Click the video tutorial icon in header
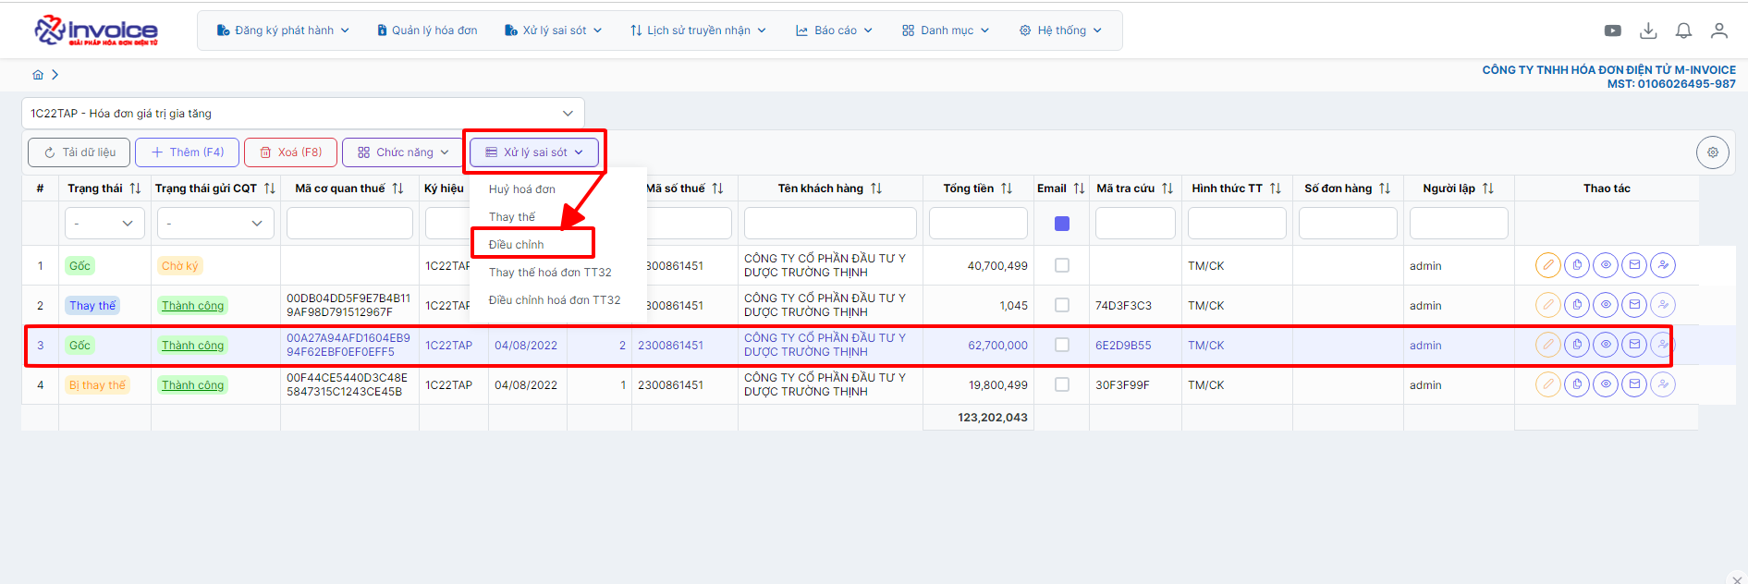 (x=1613, y=30)
